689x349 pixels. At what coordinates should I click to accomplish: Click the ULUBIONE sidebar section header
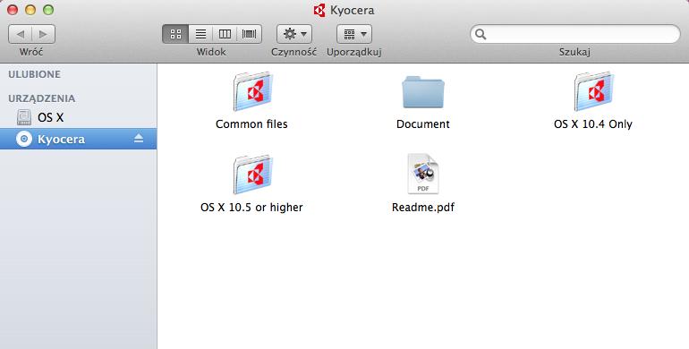pyautogui.click(x=34, y=74)
